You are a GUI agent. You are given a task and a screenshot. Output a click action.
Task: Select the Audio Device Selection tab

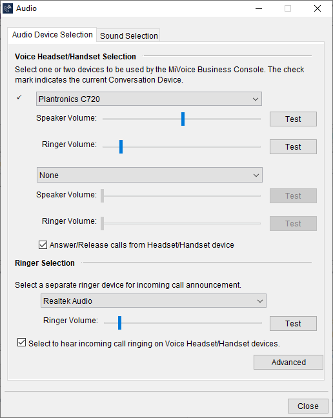coord(52,35)
